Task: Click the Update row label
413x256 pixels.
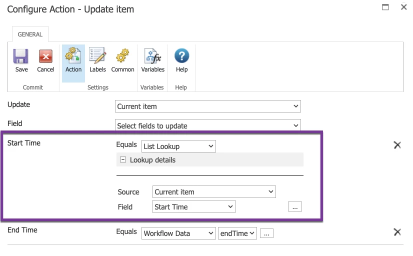Action: click(18, 105)
